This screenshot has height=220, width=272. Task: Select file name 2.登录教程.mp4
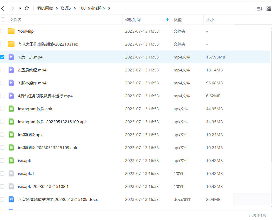32,70
